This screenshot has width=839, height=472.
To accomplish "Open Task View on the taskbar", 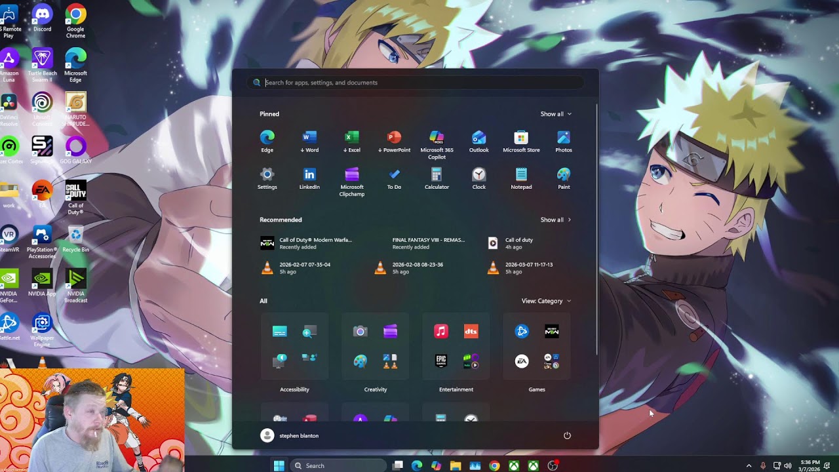I will tap(398, 465).
